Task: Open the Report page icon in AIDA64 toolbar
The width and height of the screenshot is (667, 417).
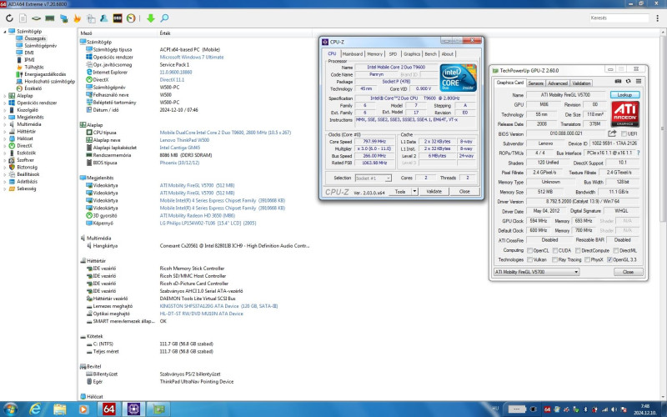Action: click(23, 18)
